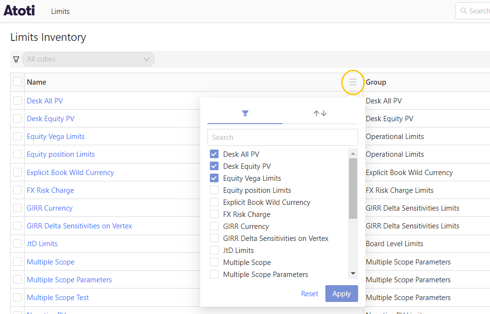
Task: Tick the JtD Limits filter checkbox
Action: coord(214,251)
